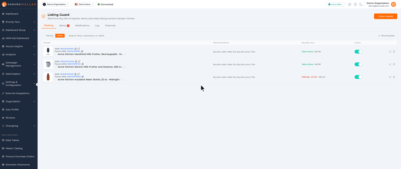Toggle the Showing titles switch

click(386, 36)
